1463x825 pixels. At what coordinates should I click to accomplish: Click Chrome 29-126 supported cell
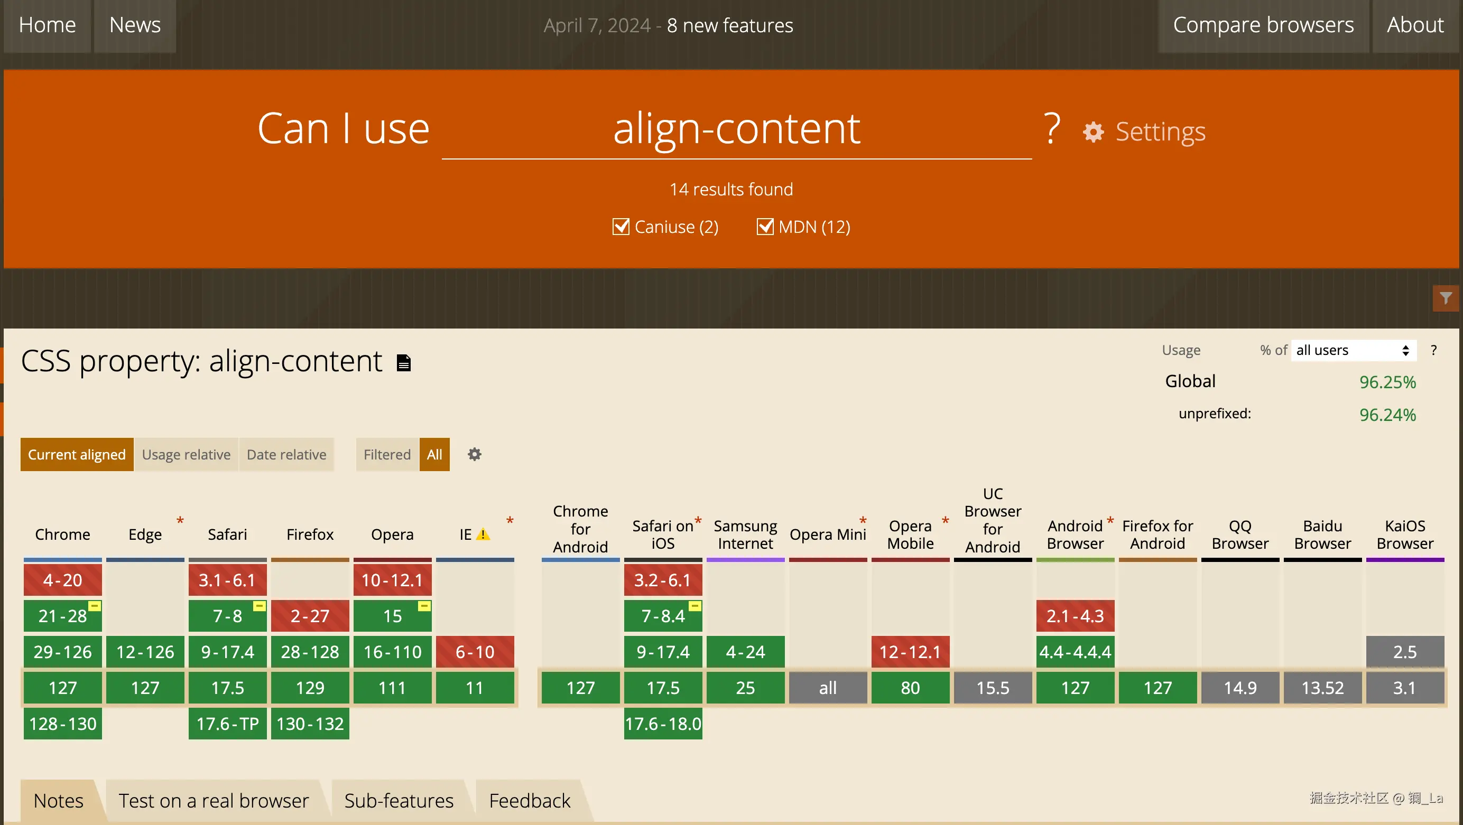pyautogui.click(x=62, y=652)
